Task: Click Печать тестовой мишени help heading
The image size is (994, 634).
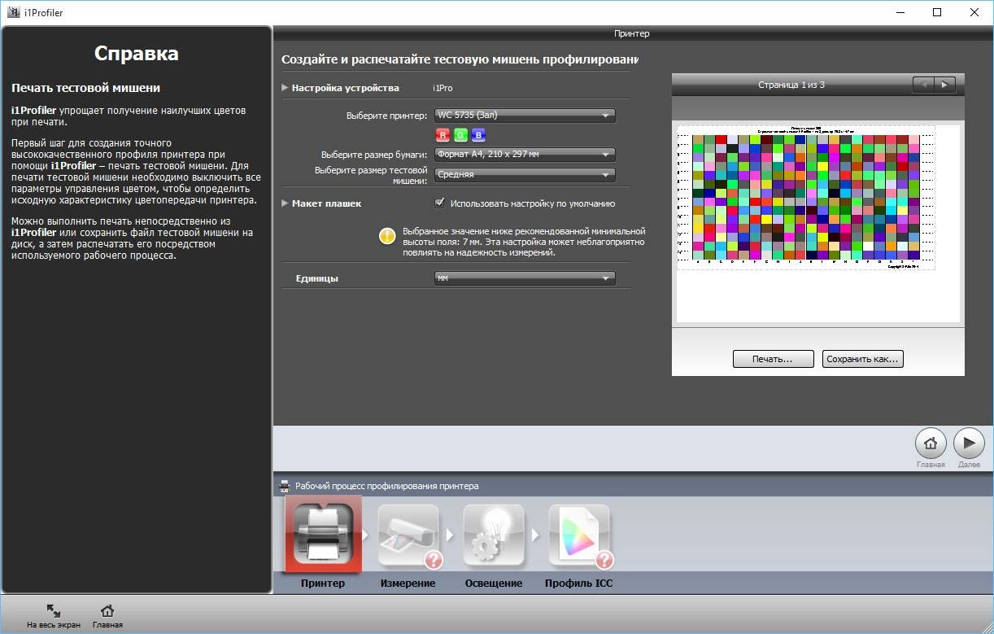Action: [85, 88]
